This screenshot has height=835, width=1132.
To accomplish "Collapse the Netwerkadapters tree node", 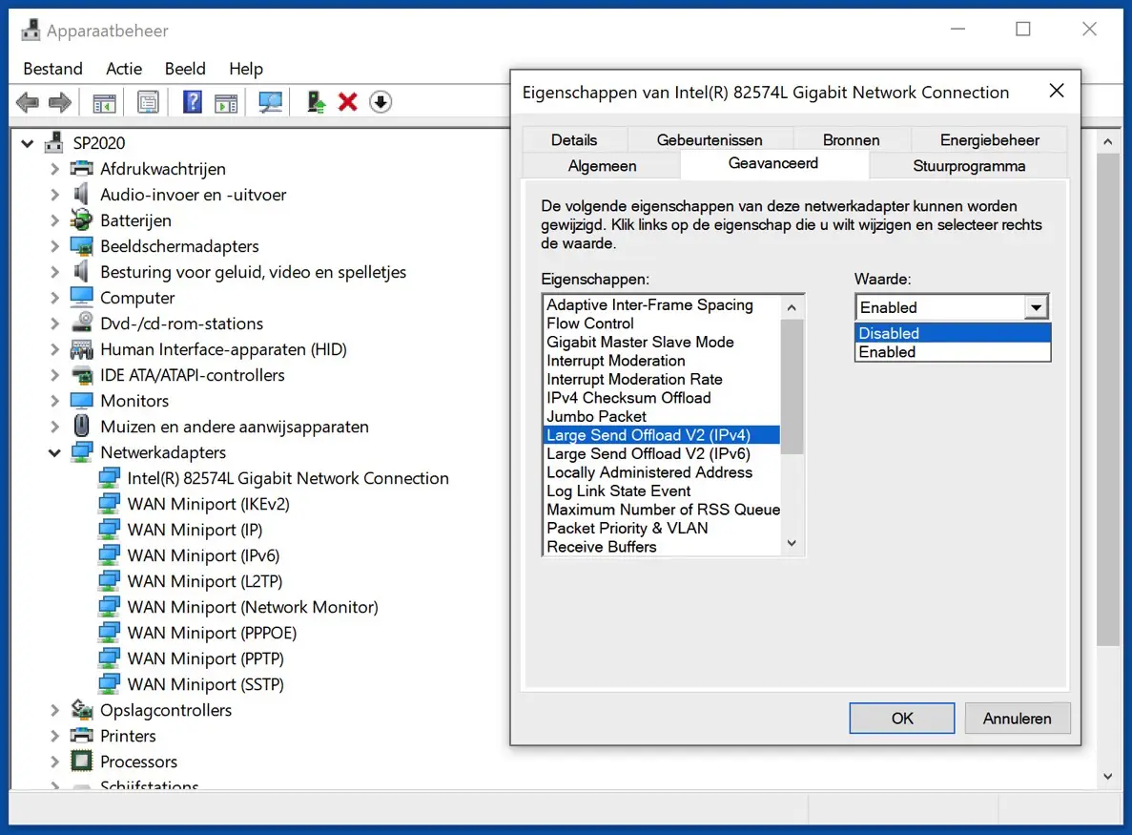I will point(54,453).
